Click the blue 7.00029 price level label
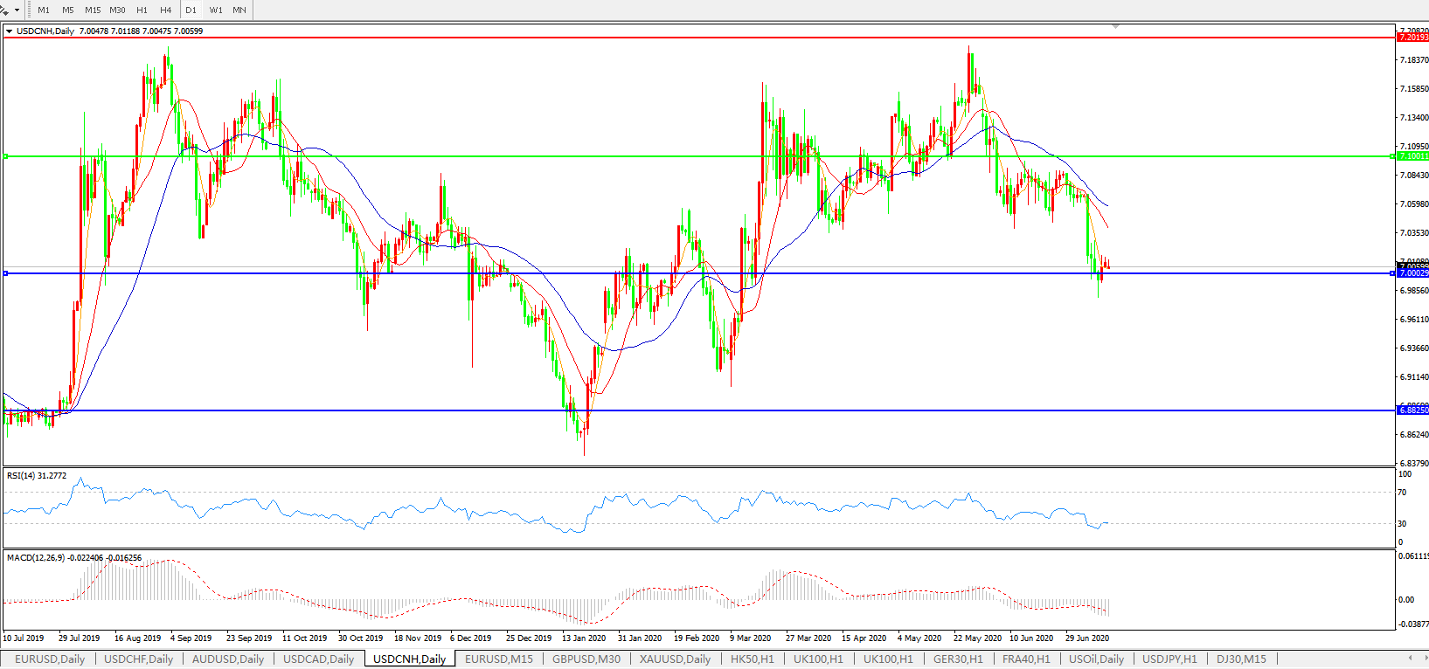This screenshot has height=669, width=1429. 1412,273
